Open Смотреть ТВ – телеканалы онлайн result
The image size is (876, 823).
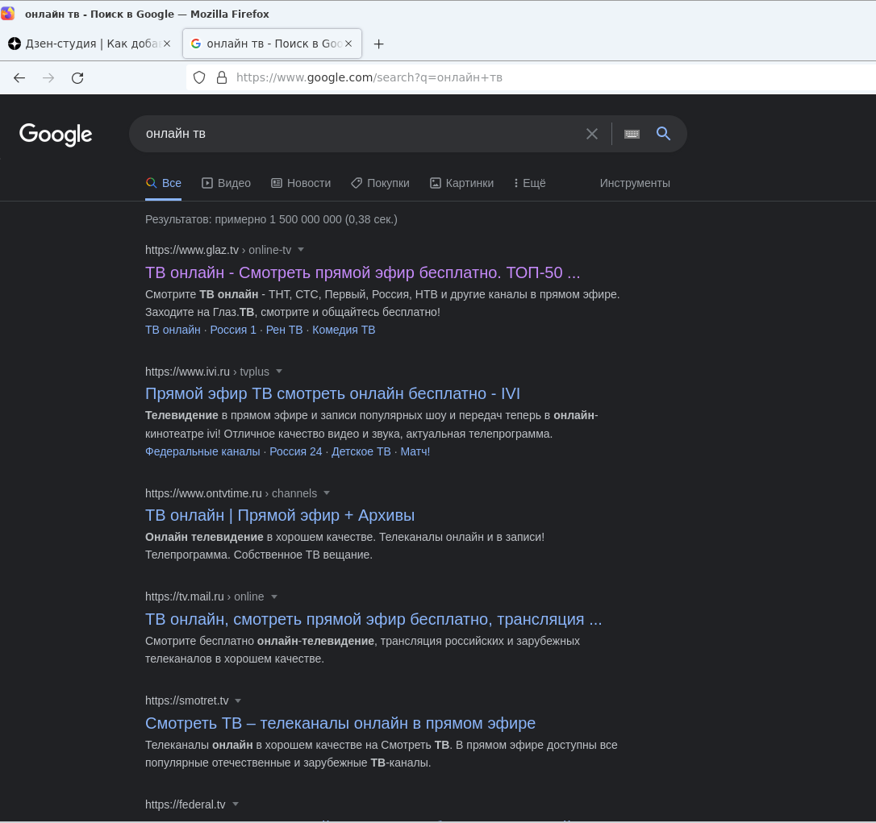[340, 723]
